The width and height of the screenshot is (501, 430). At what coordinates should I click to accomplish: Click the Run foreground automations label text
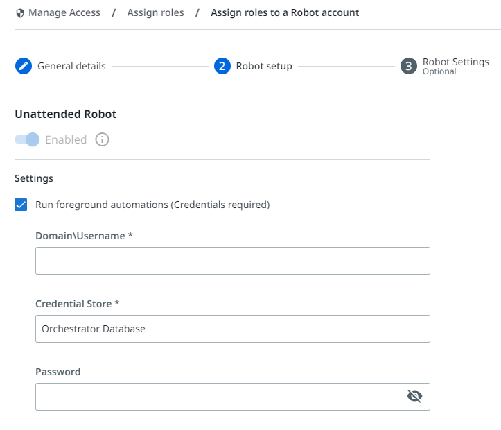point(152,205)
